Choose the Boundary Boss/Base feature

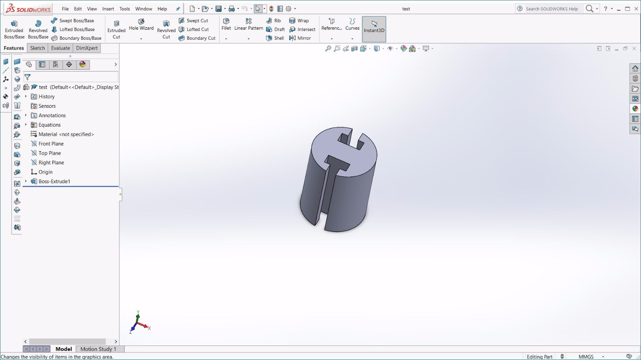pos(76,38)
